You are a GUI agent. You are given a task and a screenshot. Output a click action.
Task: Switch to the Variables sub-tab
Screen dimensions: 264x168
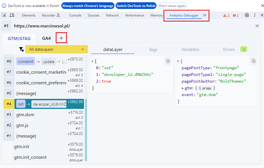coord(190,50)
